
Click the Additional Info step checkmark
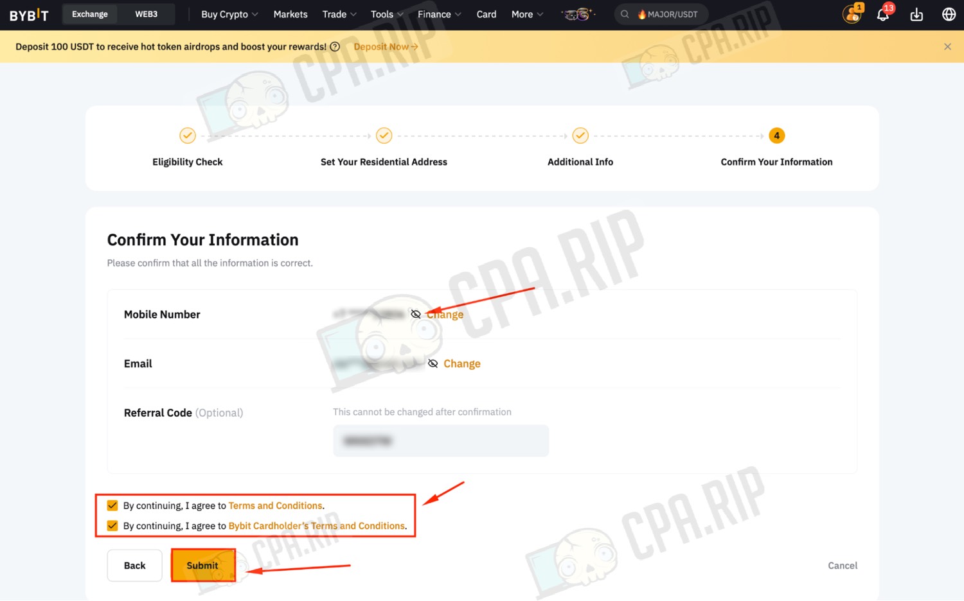(580, 135)
